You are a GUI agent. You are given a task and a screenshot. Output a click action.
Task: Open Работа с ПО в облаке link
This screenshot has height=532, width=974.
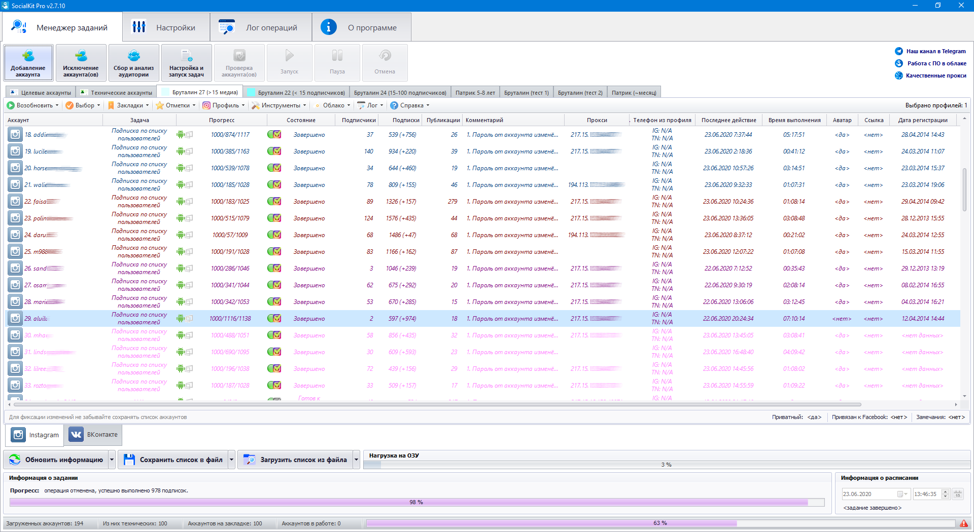point(936,63)
